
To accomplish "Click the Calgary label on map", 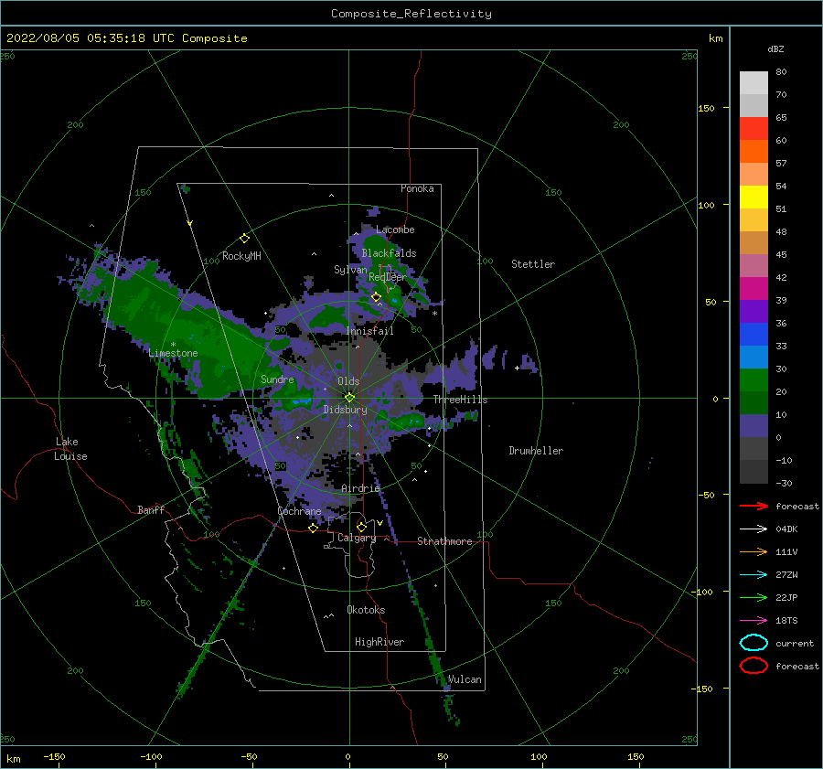I will point(357,538).
